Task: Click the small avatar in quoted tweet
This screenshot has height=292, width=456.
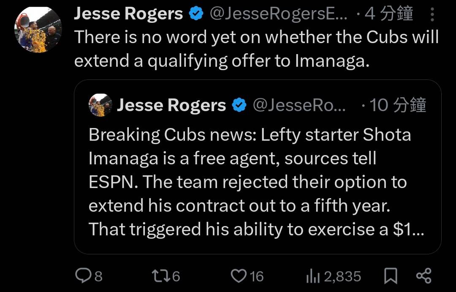Action: (100, 105)
